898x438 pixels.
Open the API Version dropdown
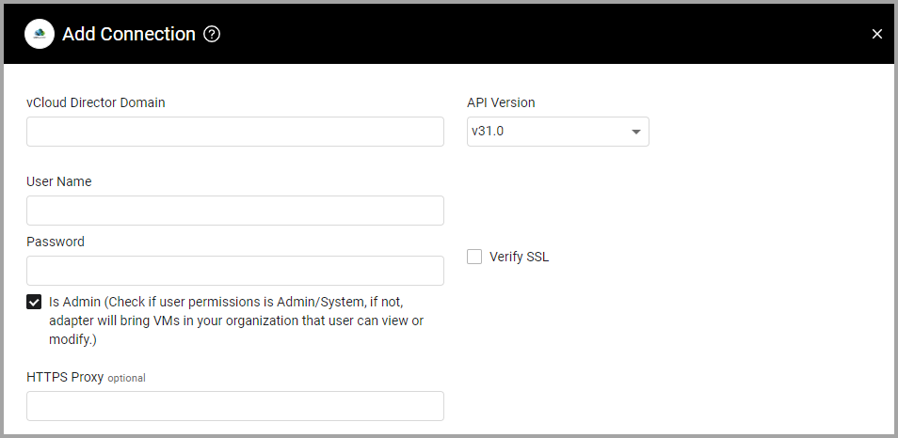(558, 132)
